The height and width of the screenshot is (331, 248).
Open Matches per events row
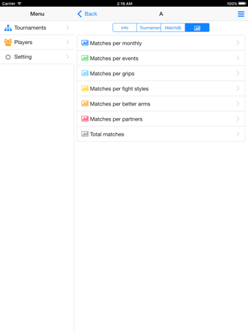(161, 58)
